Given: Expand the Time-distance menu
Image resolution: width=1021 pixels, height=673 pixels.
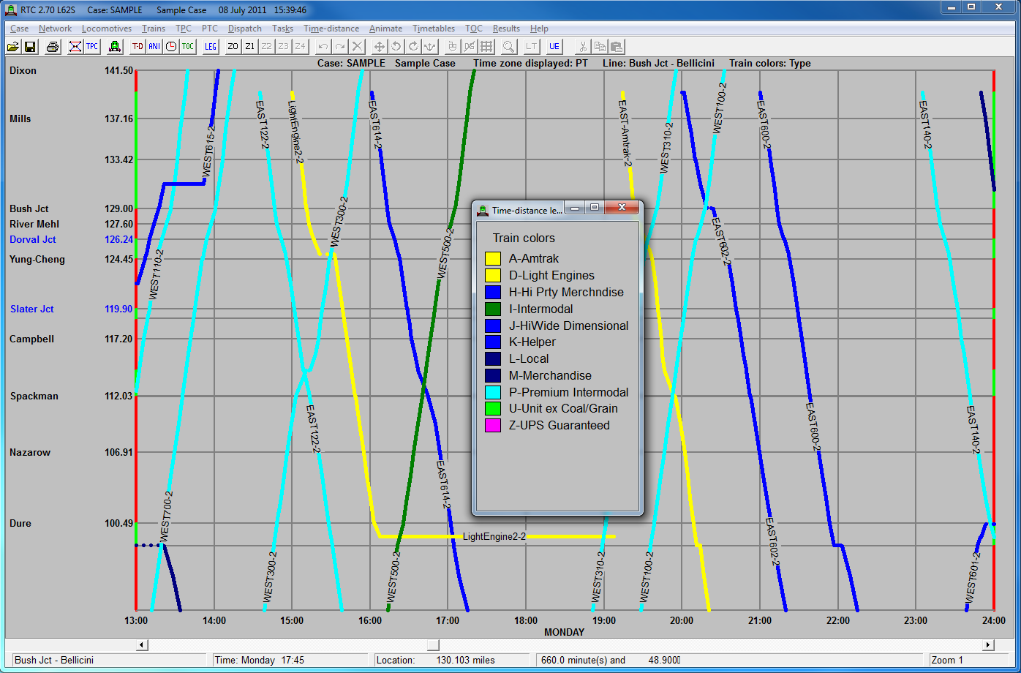Looking at the screenshot, I should click(331, 29).
